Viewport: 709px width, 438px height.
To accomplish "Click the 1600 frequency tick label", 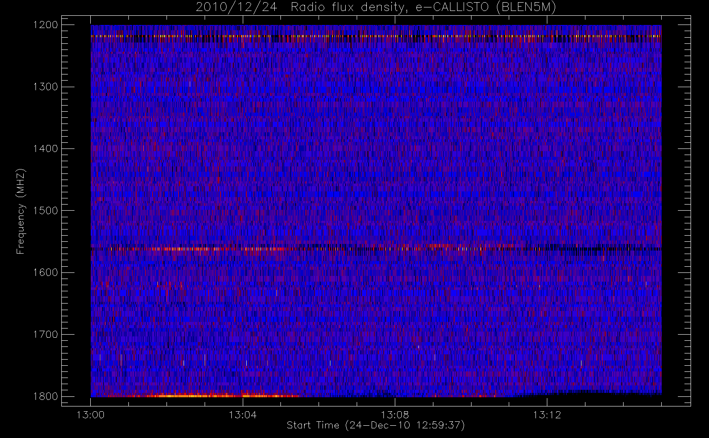I will [x=46, y=272].
